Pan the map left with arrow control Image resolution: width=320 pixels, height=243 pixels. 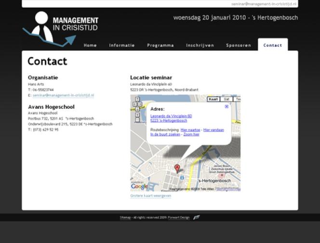(134, 104)
